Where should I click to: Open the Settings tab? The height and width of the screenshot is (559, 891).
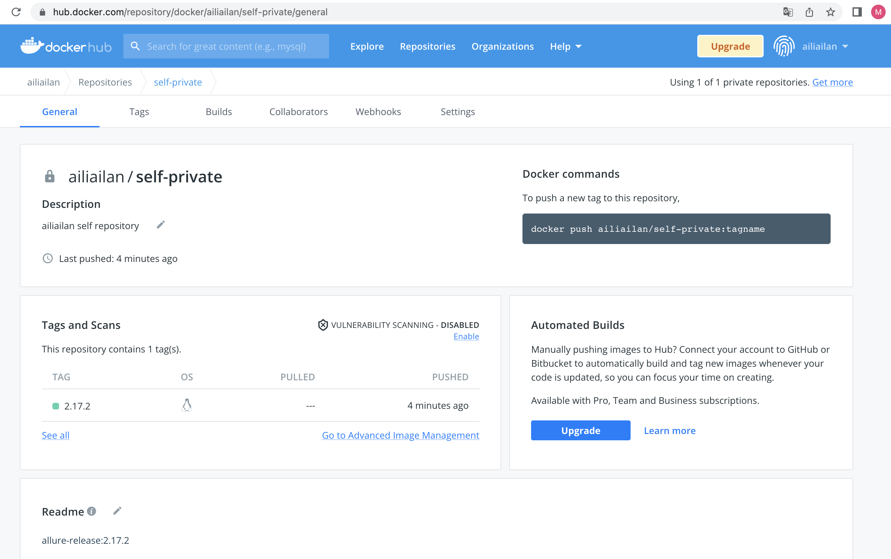click(457, 112)
